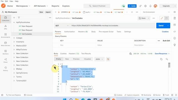The width and height of the screenshot is (178, 100).
Task: Click the response vertical scrollbar thumb
Action: click(169, 65)
